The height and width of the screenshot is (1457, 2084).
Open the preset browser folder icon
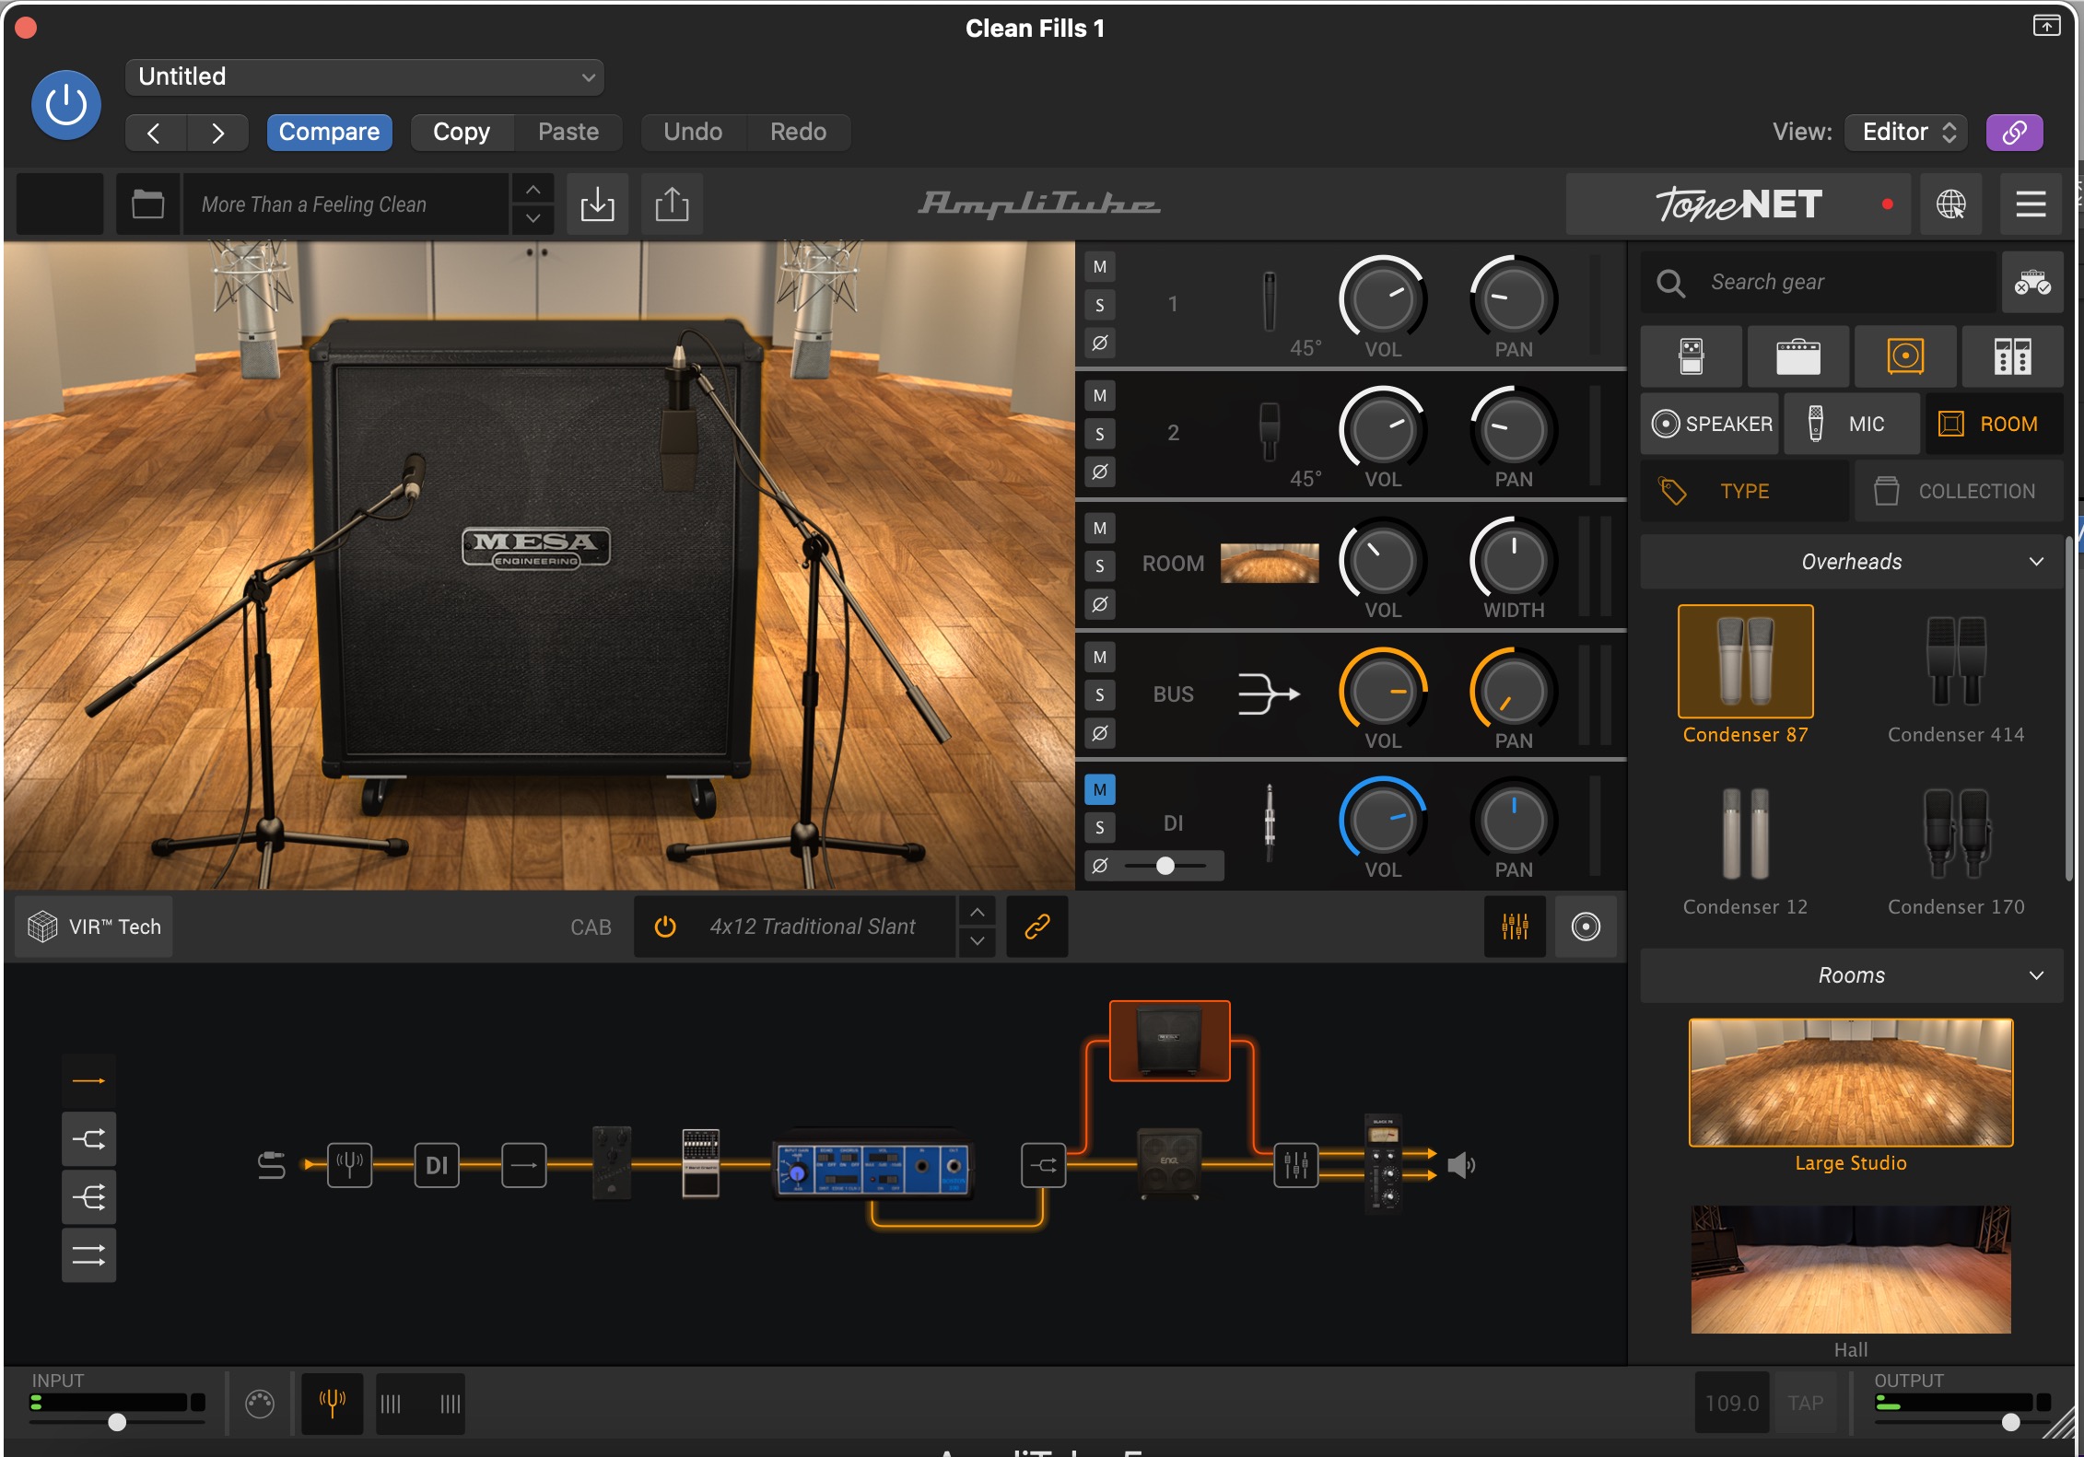click(x=147, y=204)
